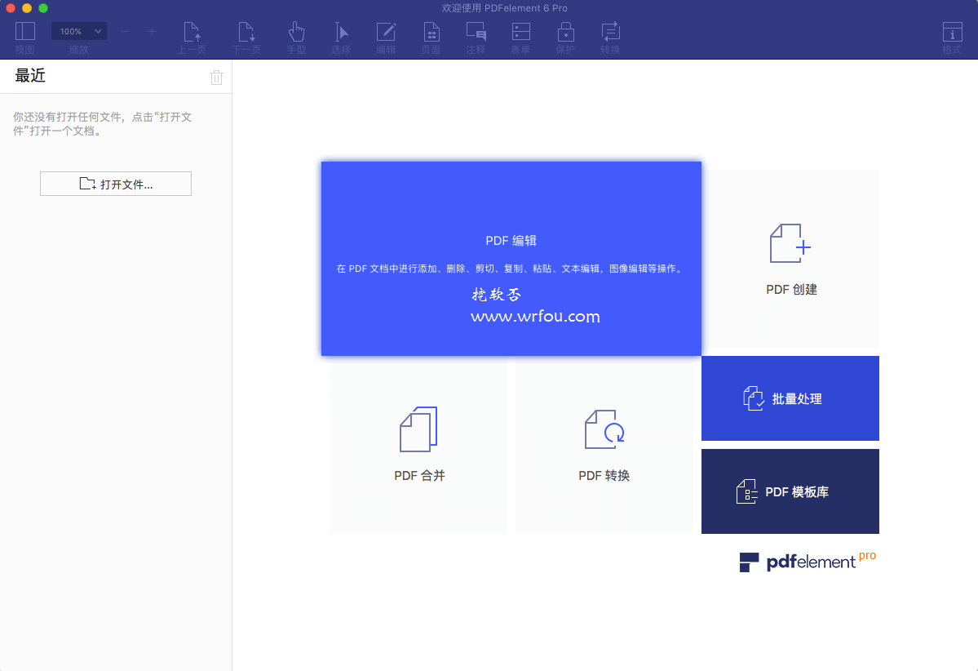
Task: Open 批量处理 batch processing
Action: (x=790, y=398)
